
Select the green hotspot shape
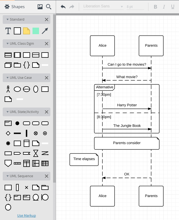coord(36,31)
